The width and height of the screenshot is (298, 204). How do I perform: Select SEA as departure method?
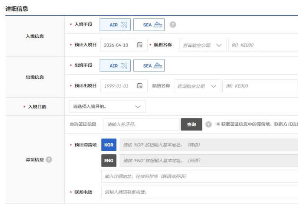pyautogui.click(x=149, y=65)
